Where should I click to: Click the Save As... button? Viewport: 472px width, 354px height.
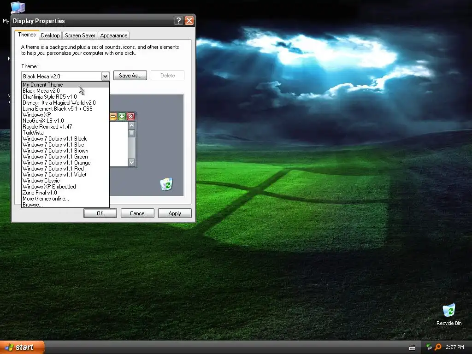click(x=130, y=76)
